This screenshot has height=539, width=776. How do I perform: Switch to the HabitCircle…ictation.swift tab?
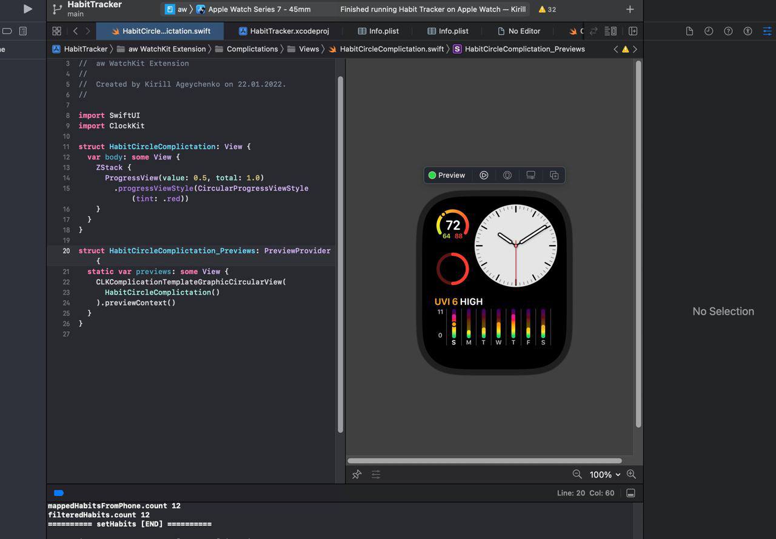[160, 31]
